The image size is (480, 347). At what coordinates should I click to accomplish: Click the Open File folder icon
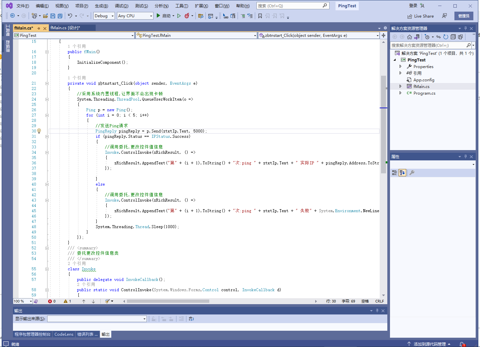46,16
